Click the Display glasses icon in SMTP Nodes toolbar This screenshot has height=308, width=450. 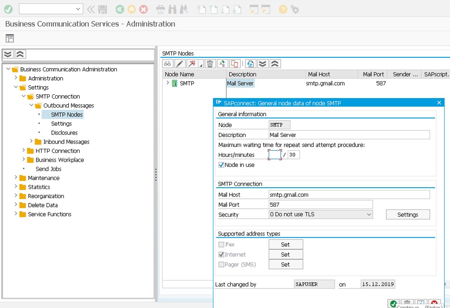(x=168, y=63)
